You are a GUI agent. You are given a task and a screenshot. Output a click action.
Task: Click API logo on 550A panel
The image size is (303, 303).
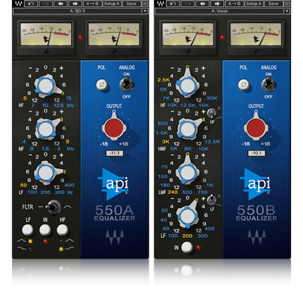point(114,184)
